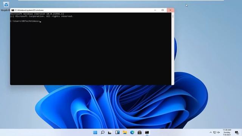The height and width of the screenshot is (136, 242).
Task: Click the cmd.exe window title text
Action: point(29,10)
